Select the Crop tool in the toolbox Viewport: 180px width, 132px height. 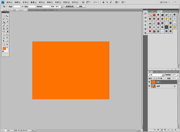tap(4, 22)
